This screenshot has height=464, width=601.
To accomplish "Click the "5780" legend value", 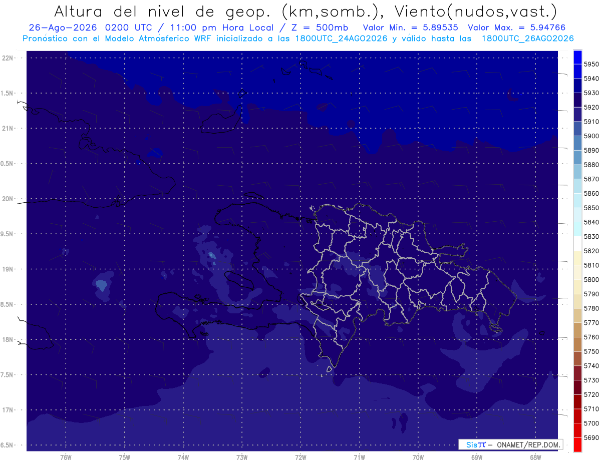I will coord(592,308).
